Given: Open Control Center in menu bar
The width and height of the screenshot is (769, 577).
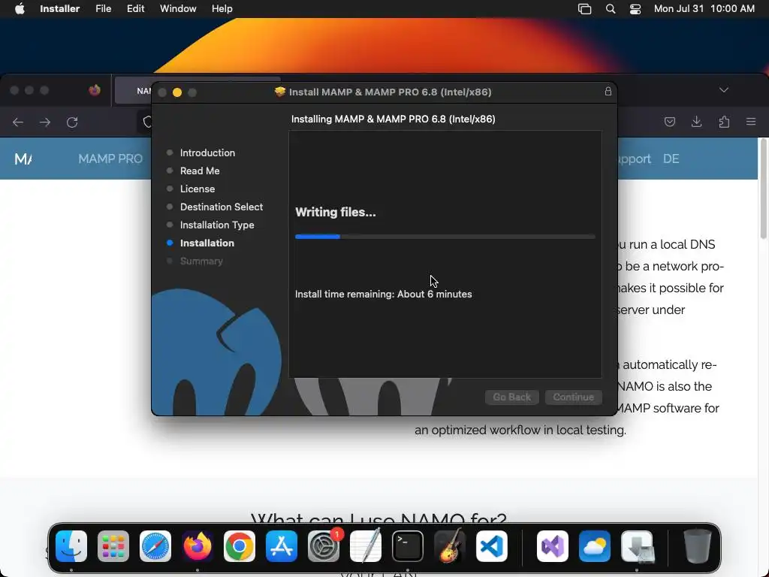Looking at the screenshot, I should pos(635,9).
